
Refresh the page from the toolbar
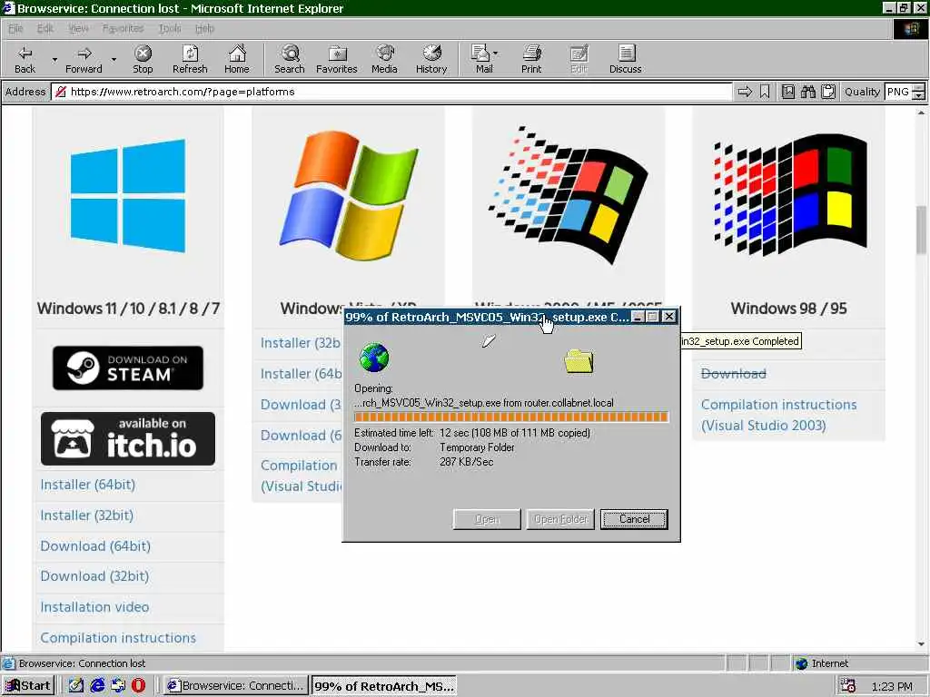tap(190, 59)
